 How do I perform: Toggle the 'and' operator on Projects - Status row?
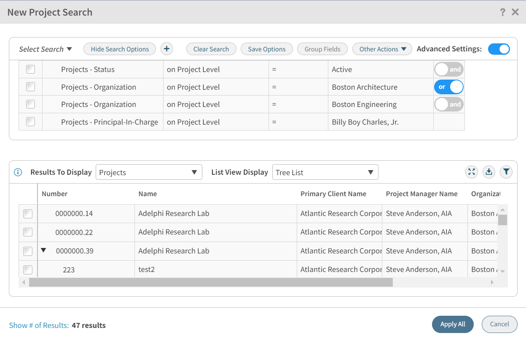pos(448,69)
